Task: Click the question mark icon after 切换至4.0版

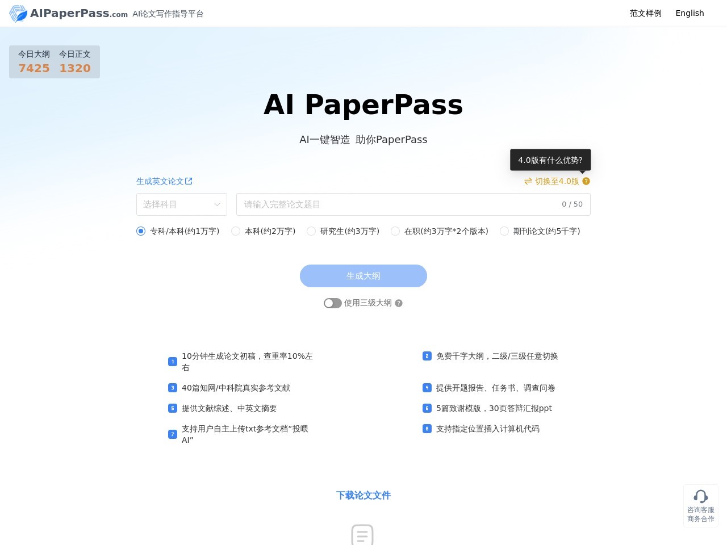Action: (586, 181)
